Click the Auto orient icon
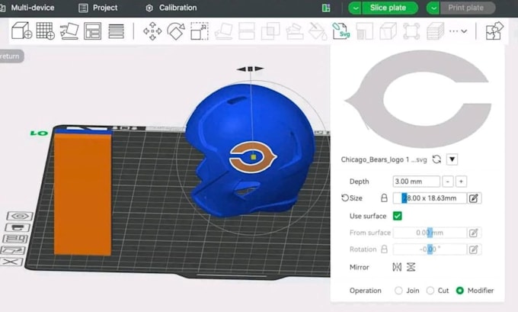518x312 pixels. 69,31
